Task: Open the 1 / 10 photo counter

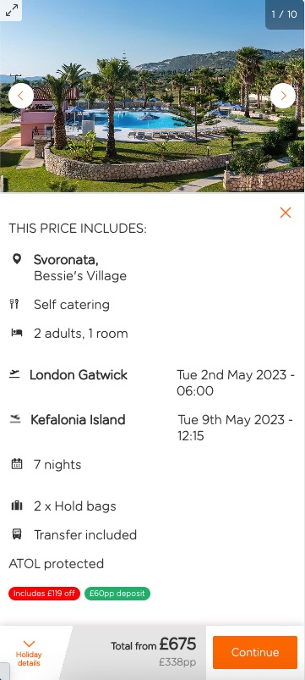Action: [285, 14]
